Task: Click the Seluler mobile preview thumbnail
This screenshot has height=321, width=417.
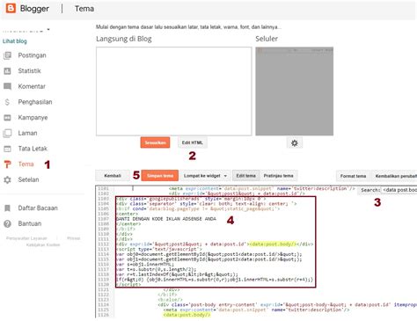Action: tap(295, 91)
